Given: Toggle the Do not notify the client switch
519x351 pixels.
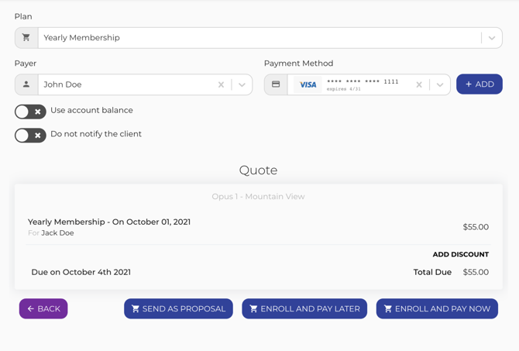Looking at the screenshot, I should (30, 135).
